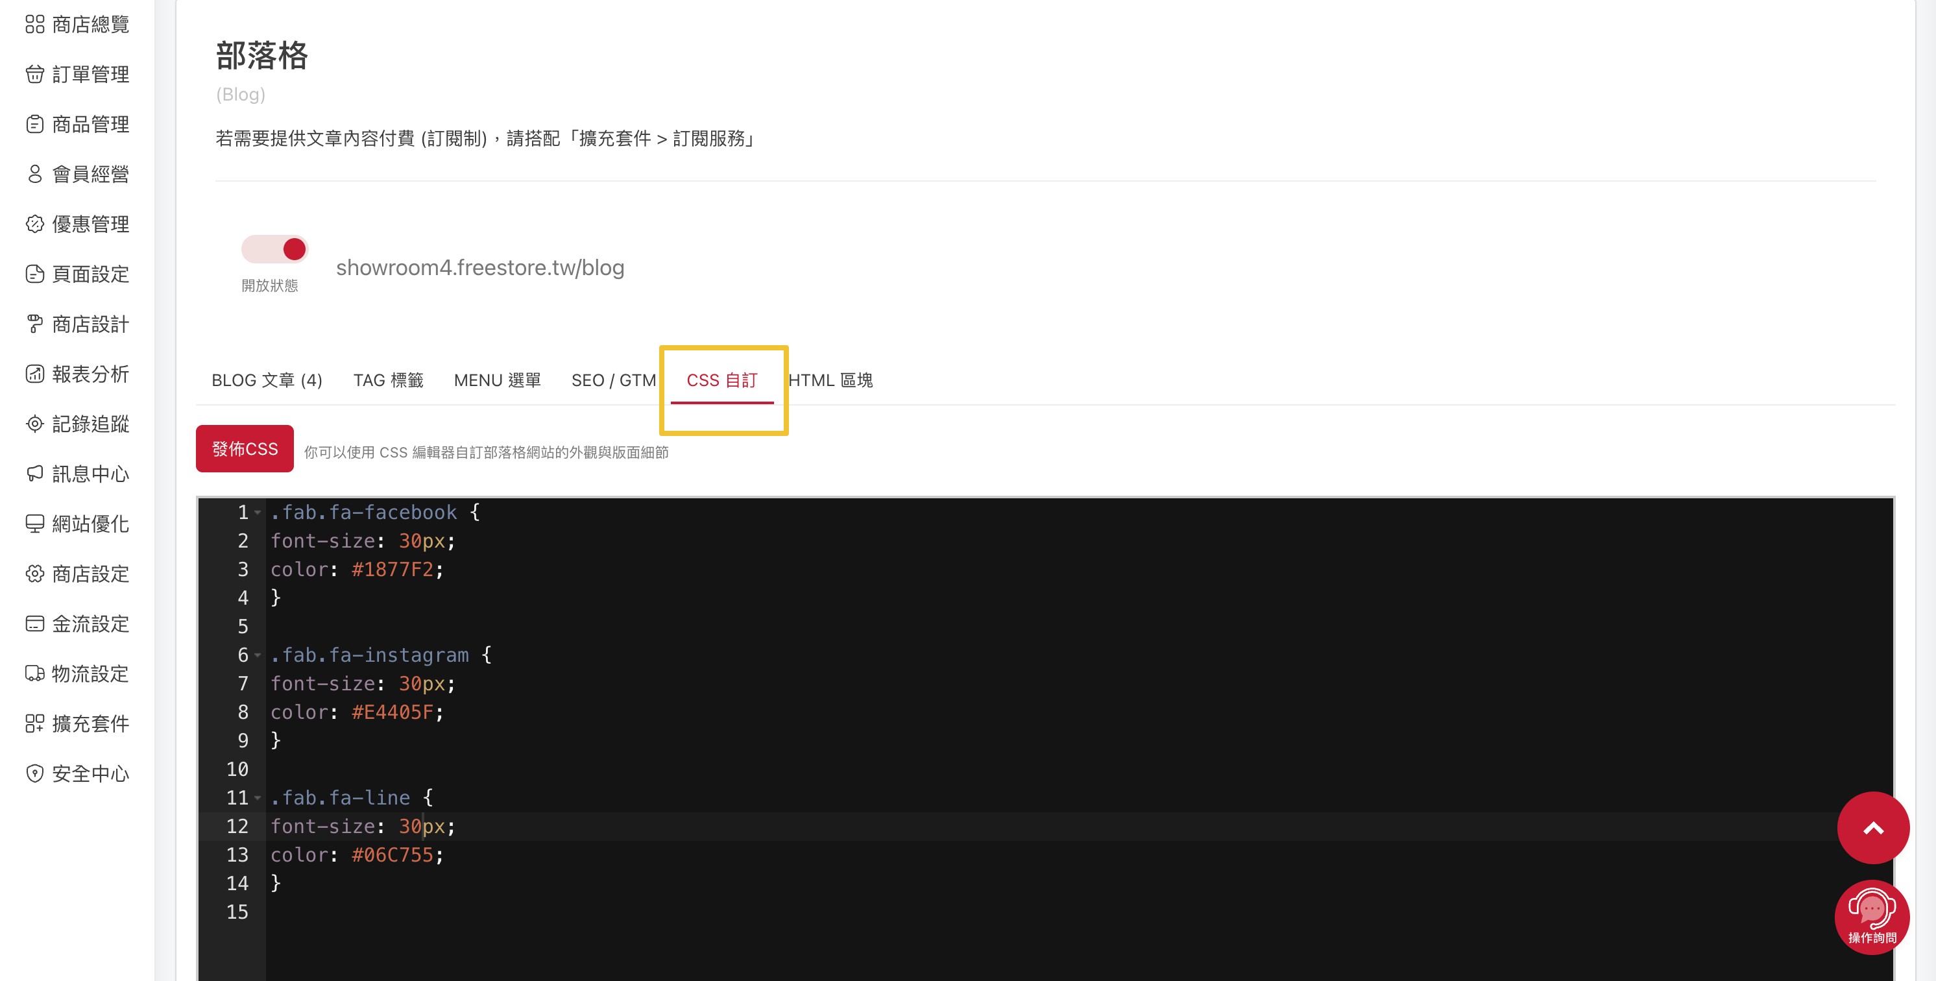Switch to the BLOG 文章 (4) tab
The height and width of the screenshot is (981, 1936).
(267, 380)
